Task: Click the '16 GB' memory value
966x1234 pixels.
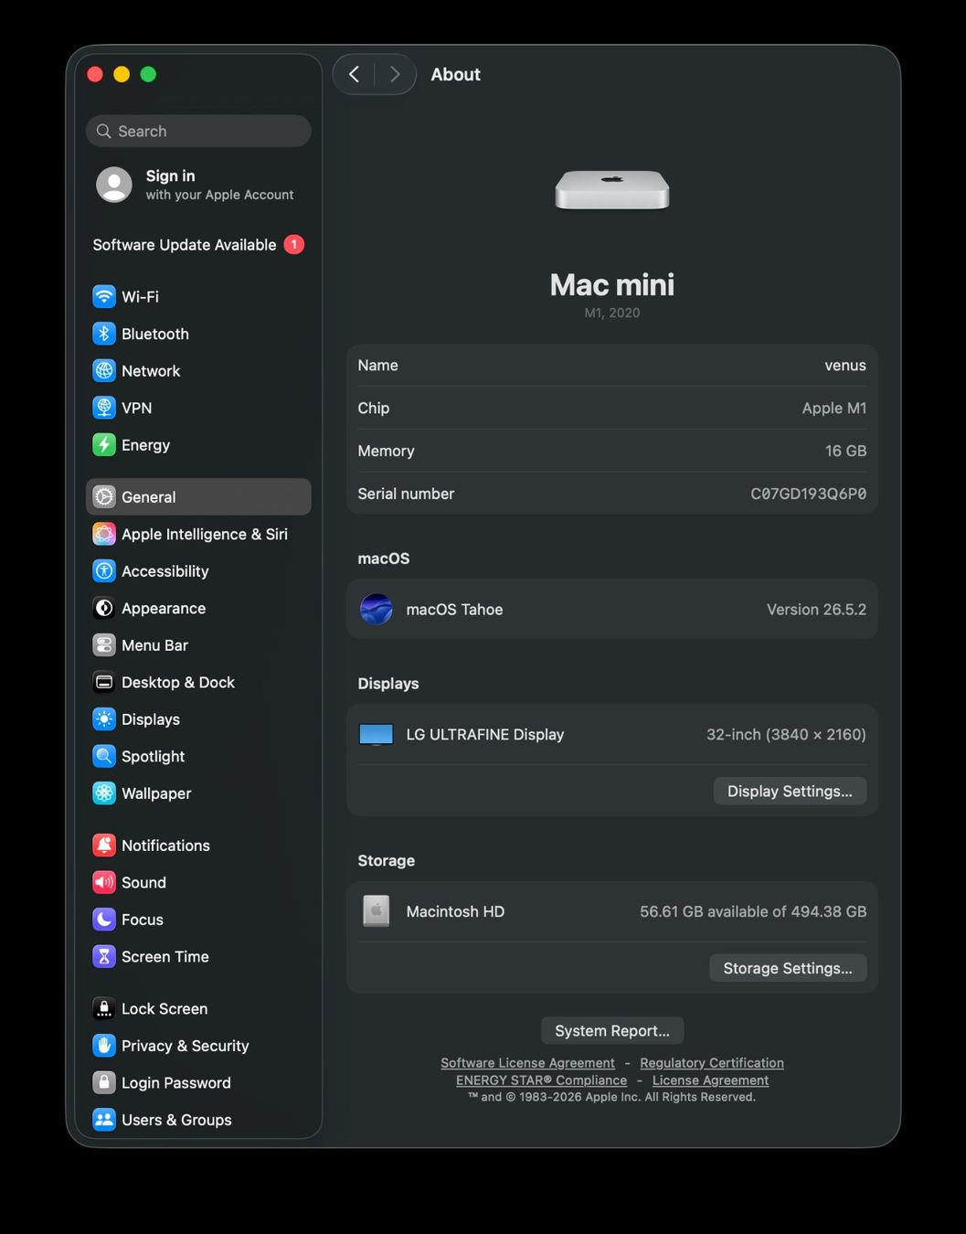Action: pyautogui.click(x=845, y=451)
